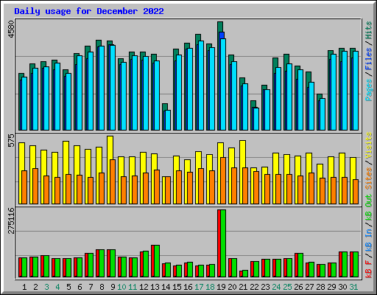Click day 28 on the x-axis
The image size is (377, 295).
pyautogui.click(x=320, y=287)
